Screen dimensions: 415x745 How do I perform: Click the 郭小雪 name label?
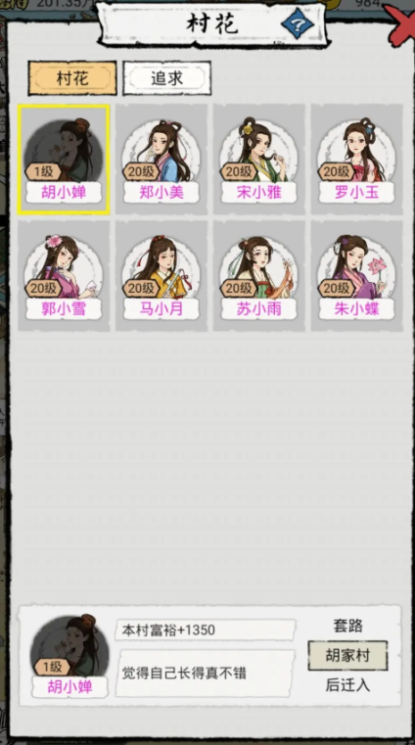point(64,308)
